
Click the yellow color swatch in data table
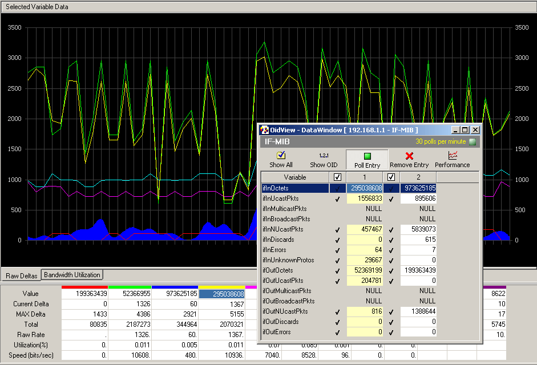[x=221, y=287]
